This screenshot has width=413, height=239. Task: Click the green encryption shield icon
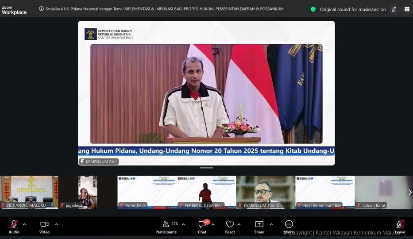click(313, 9)
